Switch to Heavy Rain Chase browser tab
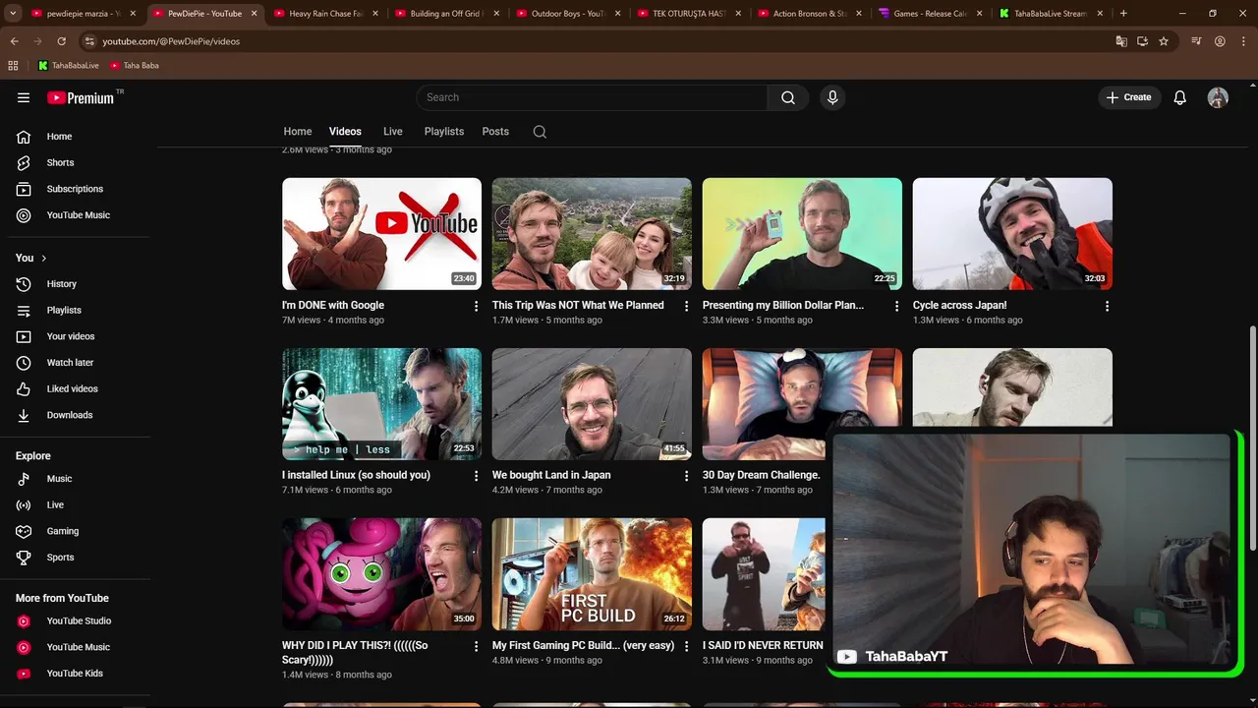Viewport: 1258px width, 708px height. click(x=324, y=14)
